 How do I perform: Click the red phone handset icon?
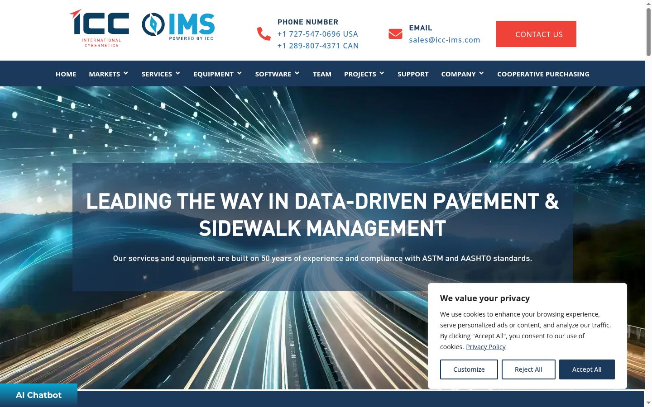coord(264,34)
